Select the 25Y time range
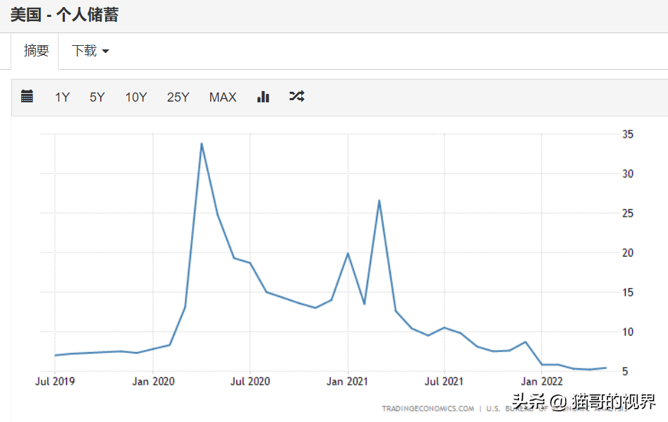The image size is (668, 422). [x=178, y=97]
